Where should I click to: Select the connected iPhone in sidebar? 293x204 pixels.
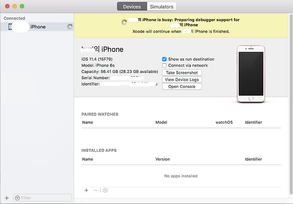coord(37,27)
